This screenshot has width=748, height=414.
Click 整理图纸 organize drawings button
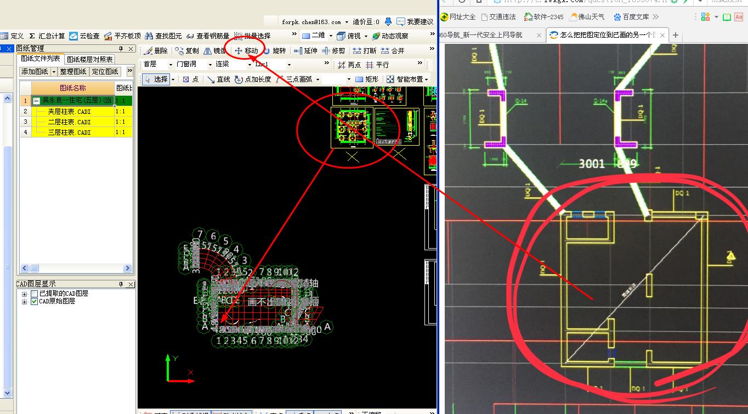pos(73,72)
